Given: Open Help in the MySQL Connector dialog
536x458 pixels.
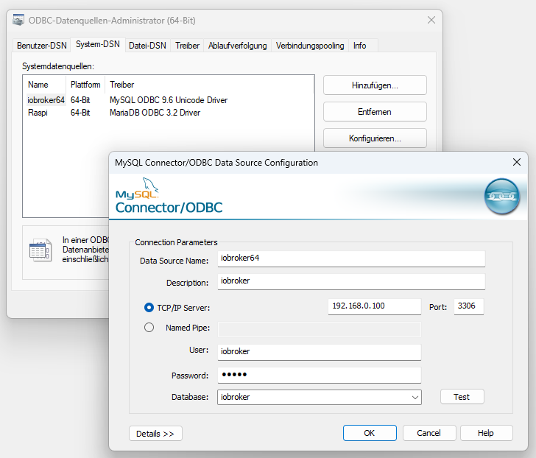Looking at the screenshot, I should click(486, 433).
